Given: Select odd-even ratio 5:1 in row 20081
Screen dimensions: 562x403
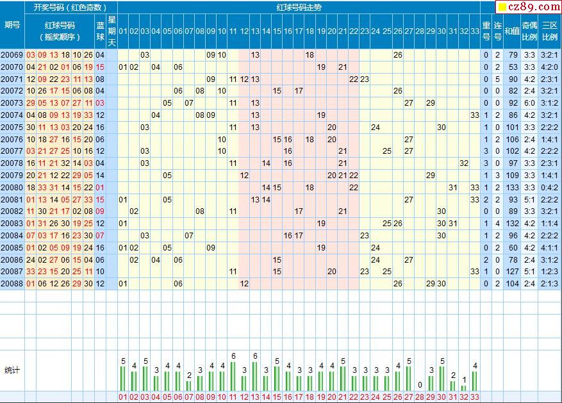Looking at the screenshot, I should point(529,199).
